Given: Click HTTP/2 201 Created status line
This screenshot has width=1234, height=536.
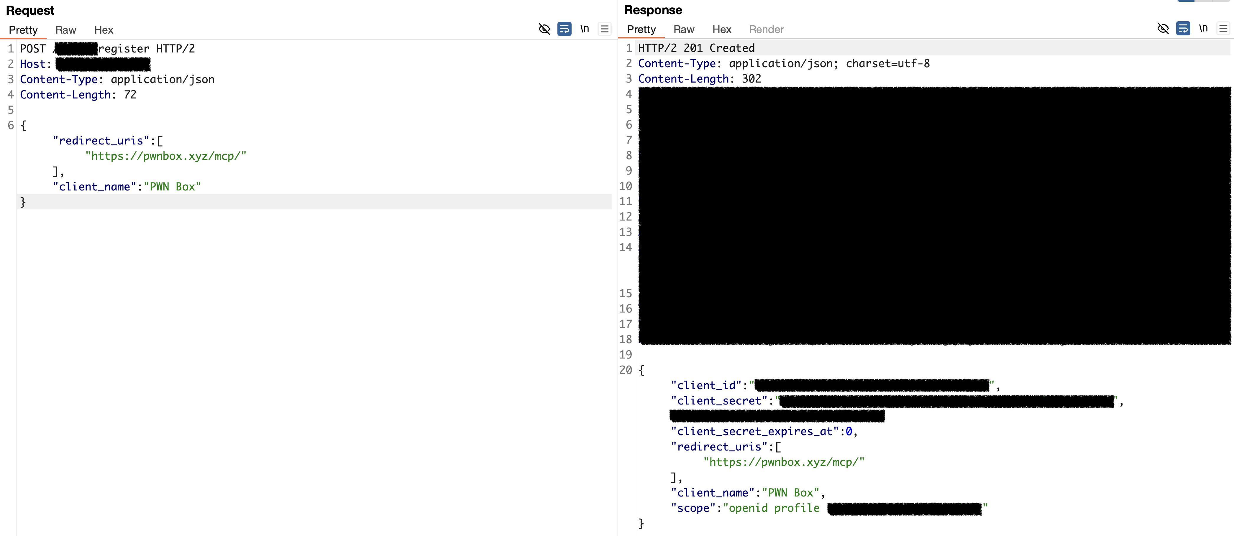Looking at the screenshot, I should [696, 48].
